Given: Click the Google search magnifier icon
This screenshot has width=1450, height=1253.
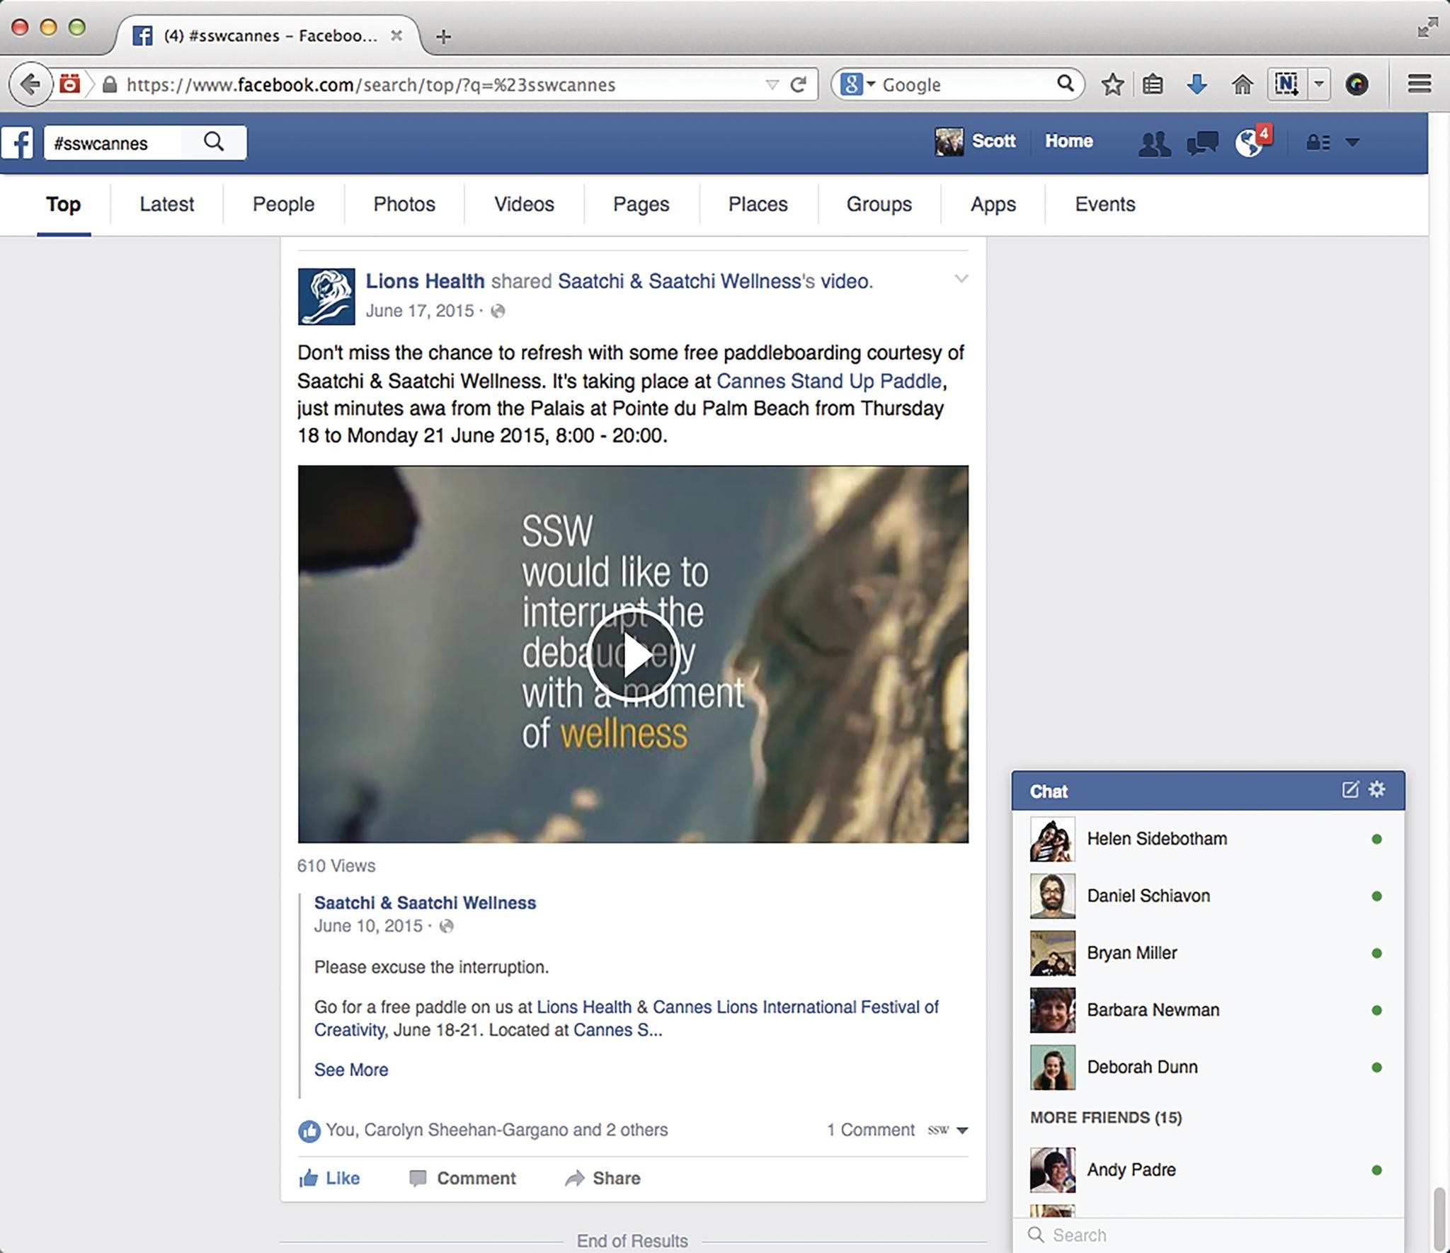Looking at the screenshot, I should point(1066,84).
